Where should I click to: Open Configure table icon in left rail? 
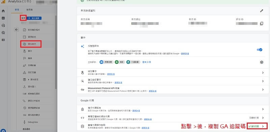coord(3,40)
